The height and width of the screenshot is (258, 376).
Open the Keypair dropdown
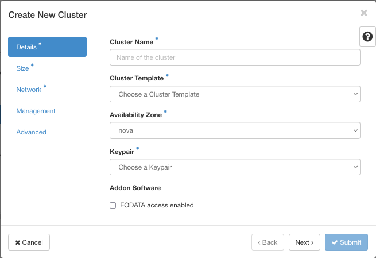click(235, 167)
